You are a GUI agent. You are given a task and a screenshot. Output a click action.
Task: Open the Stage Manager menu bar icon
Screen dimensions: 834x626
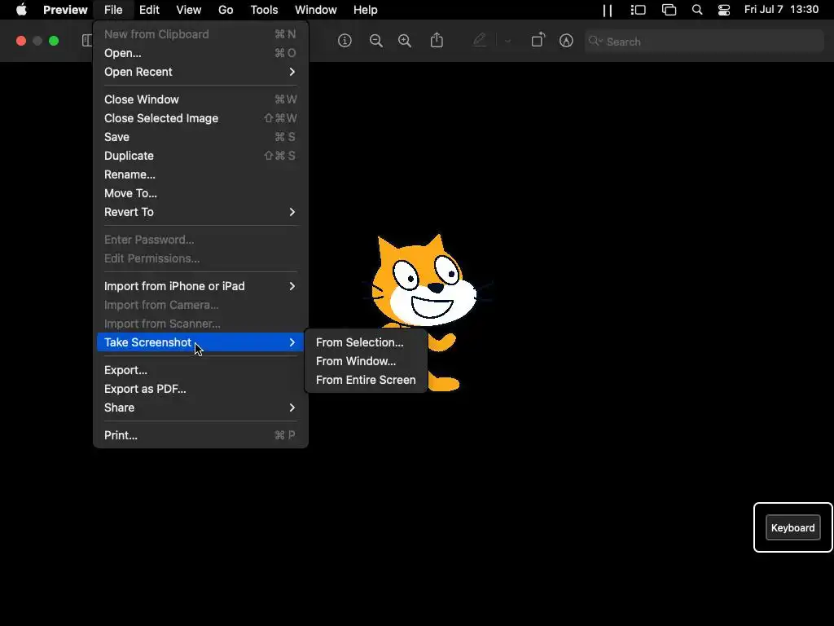(638, 10)
